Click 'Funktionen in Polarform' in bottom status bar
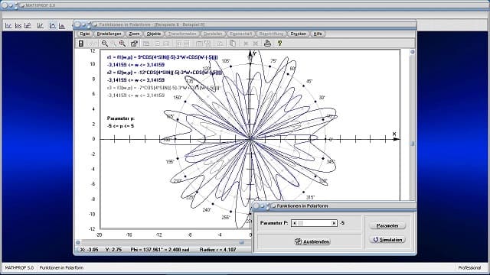Viewport: 490px width, 275px height. [x=61, y=267]
